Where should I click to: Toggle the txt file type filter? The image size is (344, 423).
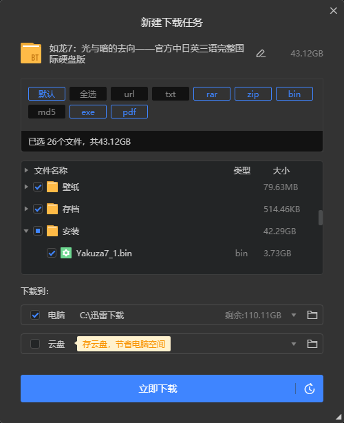click(171, 94)
